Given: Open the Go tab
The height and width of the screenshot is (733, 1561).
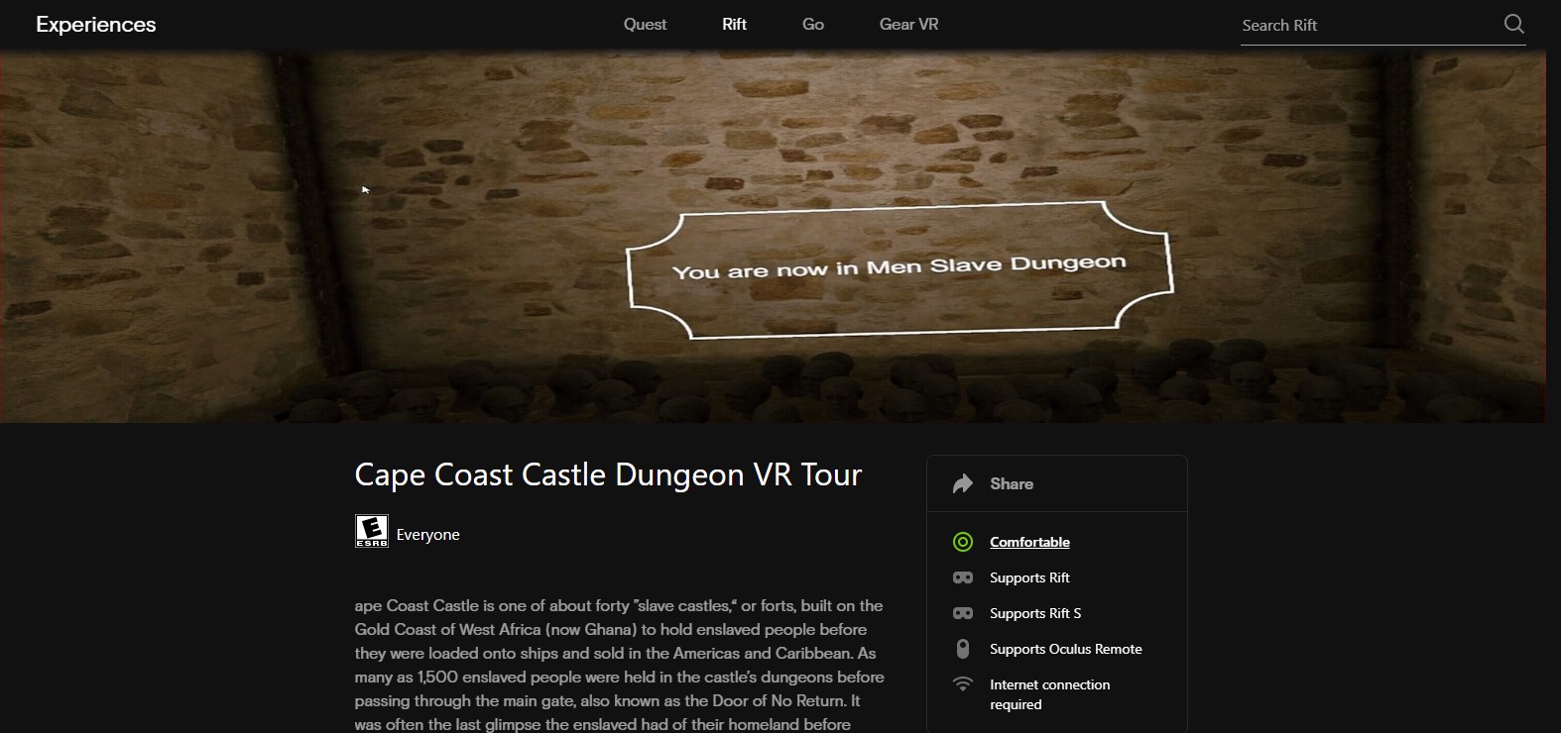Looking at the screenshot, I should point(813,24).
